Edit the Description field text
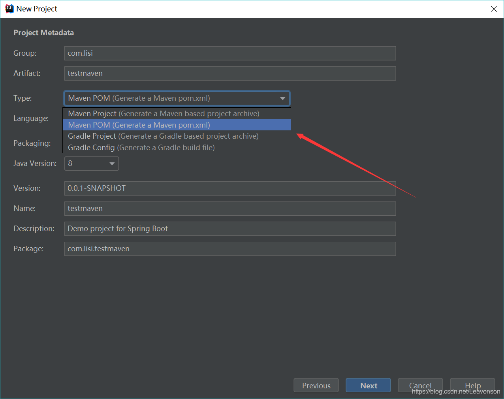 coord(230,229)
